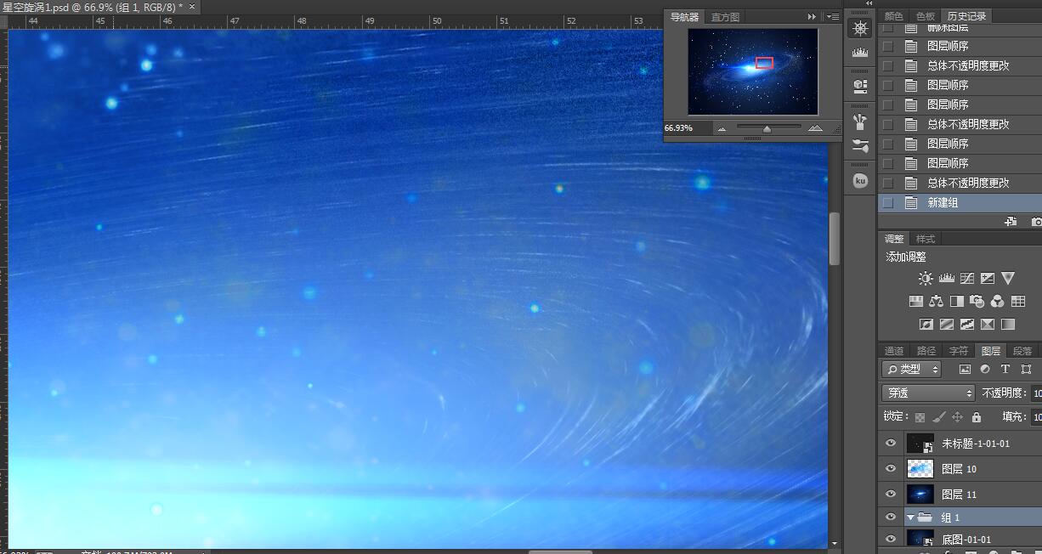Open the Navigator panel flyout menu
Viewport: 1042px width, 554px height.
pyautogui.click(x=833, y=16)
